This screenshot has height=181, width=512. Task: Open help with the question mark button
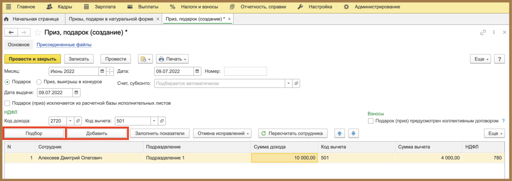click(499, 59)
